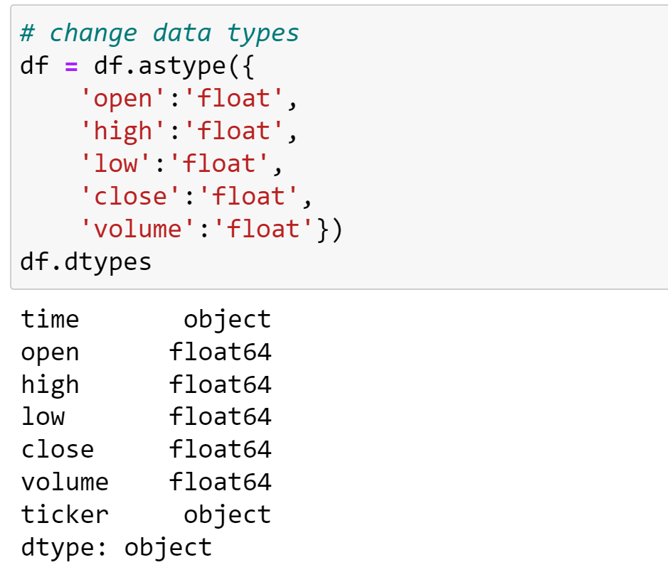668x577 pixels.
Task: Click the closing '})' brackets
Action: [x=330, y=230]
